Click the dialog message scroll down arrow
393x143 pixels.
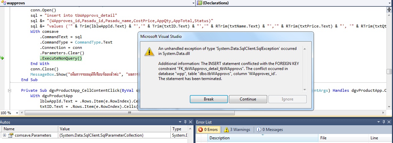click(x=305, y=89)
